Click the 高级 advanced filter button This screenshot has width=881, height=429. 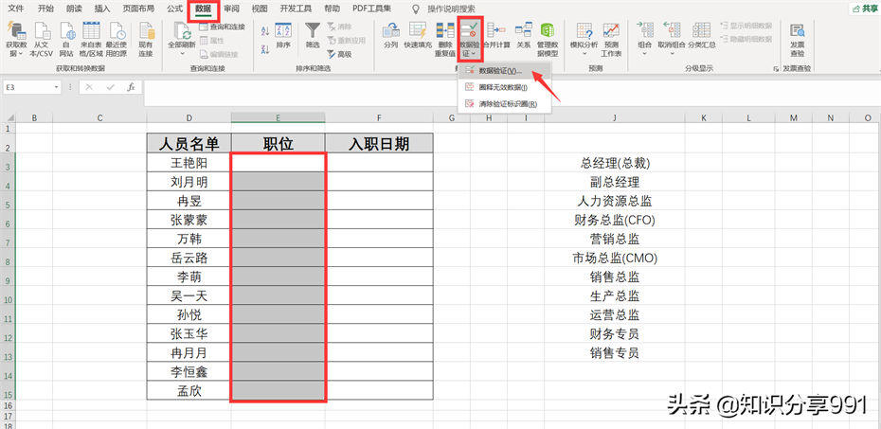tap(339, 54)
